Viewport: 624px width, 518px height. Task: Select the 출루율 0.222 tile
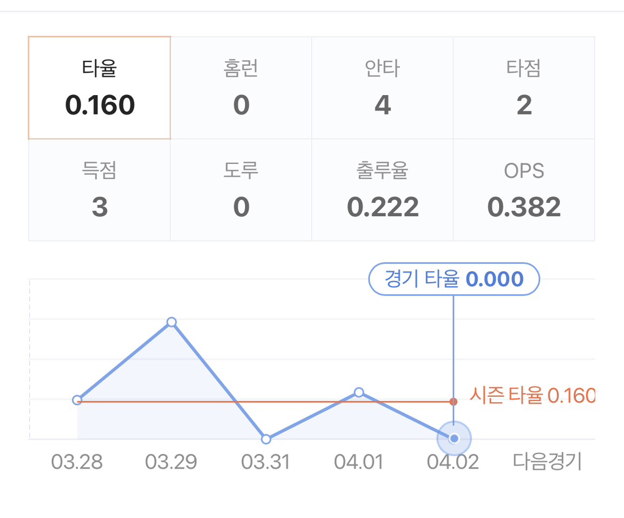tap(382, 190)
